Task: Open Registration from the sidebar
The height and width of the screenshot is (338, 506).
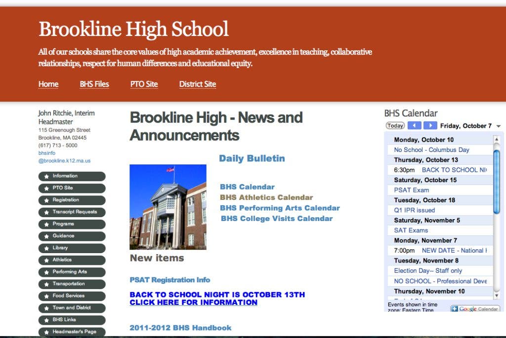Action: pyautogui.click(x=72, y=200)
